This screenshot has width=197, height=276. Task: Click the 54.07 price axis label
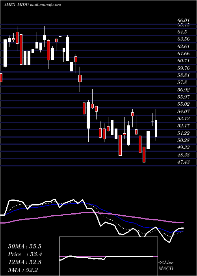[183, 112]
